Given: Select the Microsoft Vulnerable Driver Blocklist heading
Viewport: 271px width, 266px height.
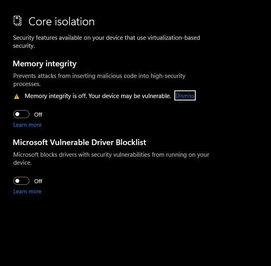Looking at the screenshot, I should tap(79, 142).
